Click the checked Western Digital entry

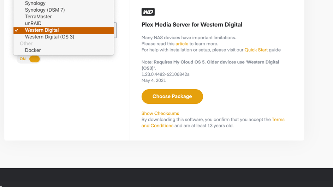tap(42, 30)
